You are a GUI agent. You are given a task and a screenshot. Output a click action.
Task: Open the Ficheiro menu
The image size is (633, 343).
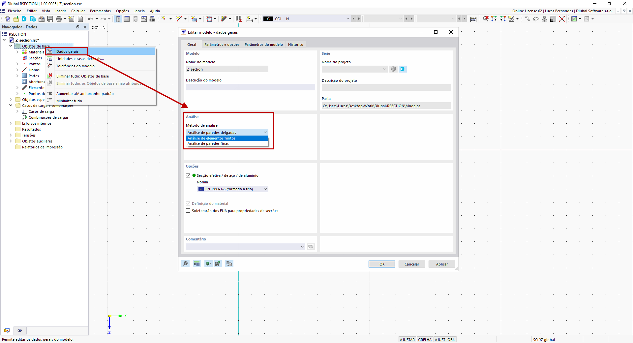coord(15,11)
